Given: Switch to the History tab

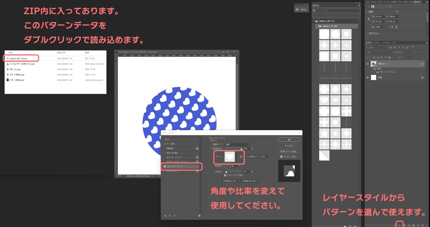Looking at the screenshot, I should [377, 43].
